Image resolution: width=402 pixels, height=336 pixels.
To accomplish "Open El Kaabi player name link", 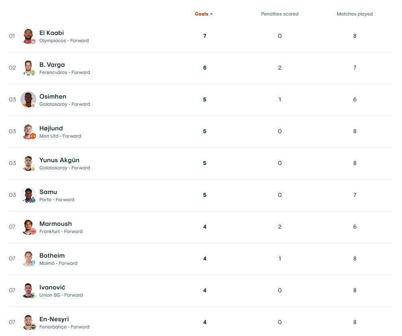I will point(51,33).
